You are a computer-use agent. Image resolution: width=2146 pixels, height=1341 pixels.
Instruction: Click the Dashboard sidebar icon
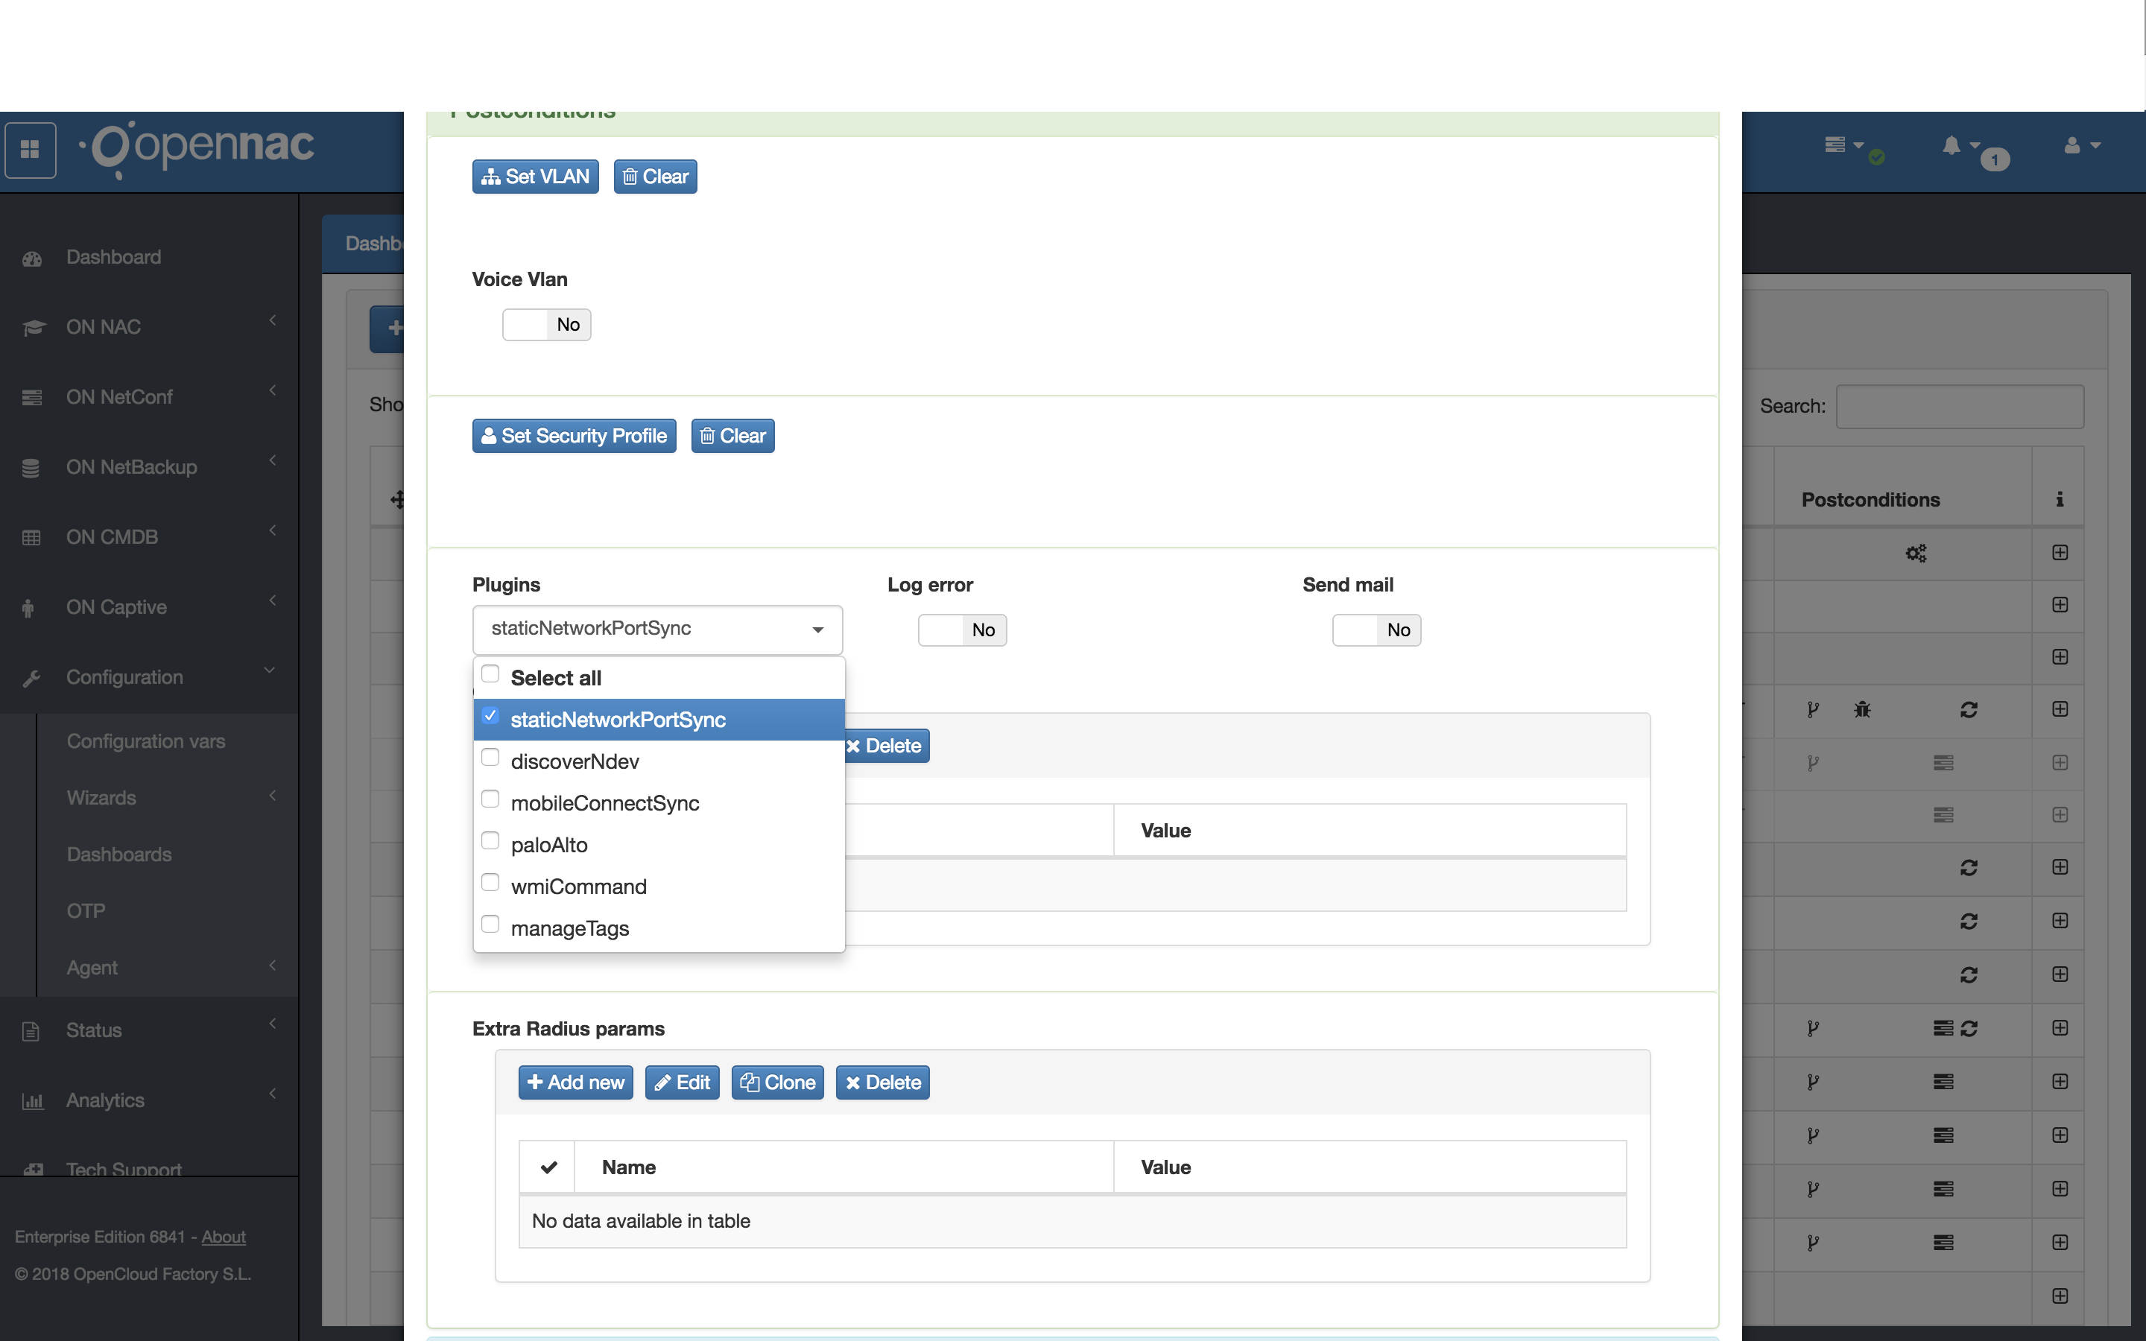(x=32, y=258)
